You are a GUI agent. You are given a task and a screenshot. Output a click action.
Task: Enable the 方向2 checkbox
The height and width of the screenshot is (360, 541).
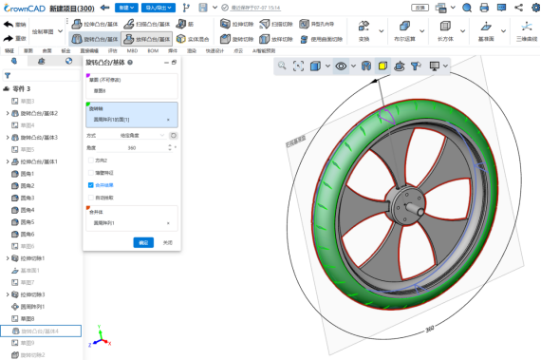tap(91, 161)
